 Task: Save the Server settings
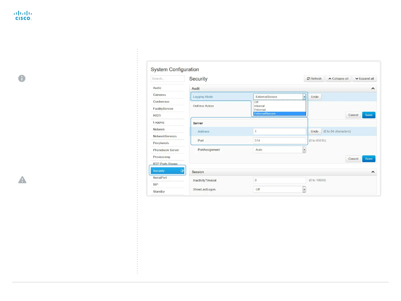pyautogui.click(x=369, y=159)
